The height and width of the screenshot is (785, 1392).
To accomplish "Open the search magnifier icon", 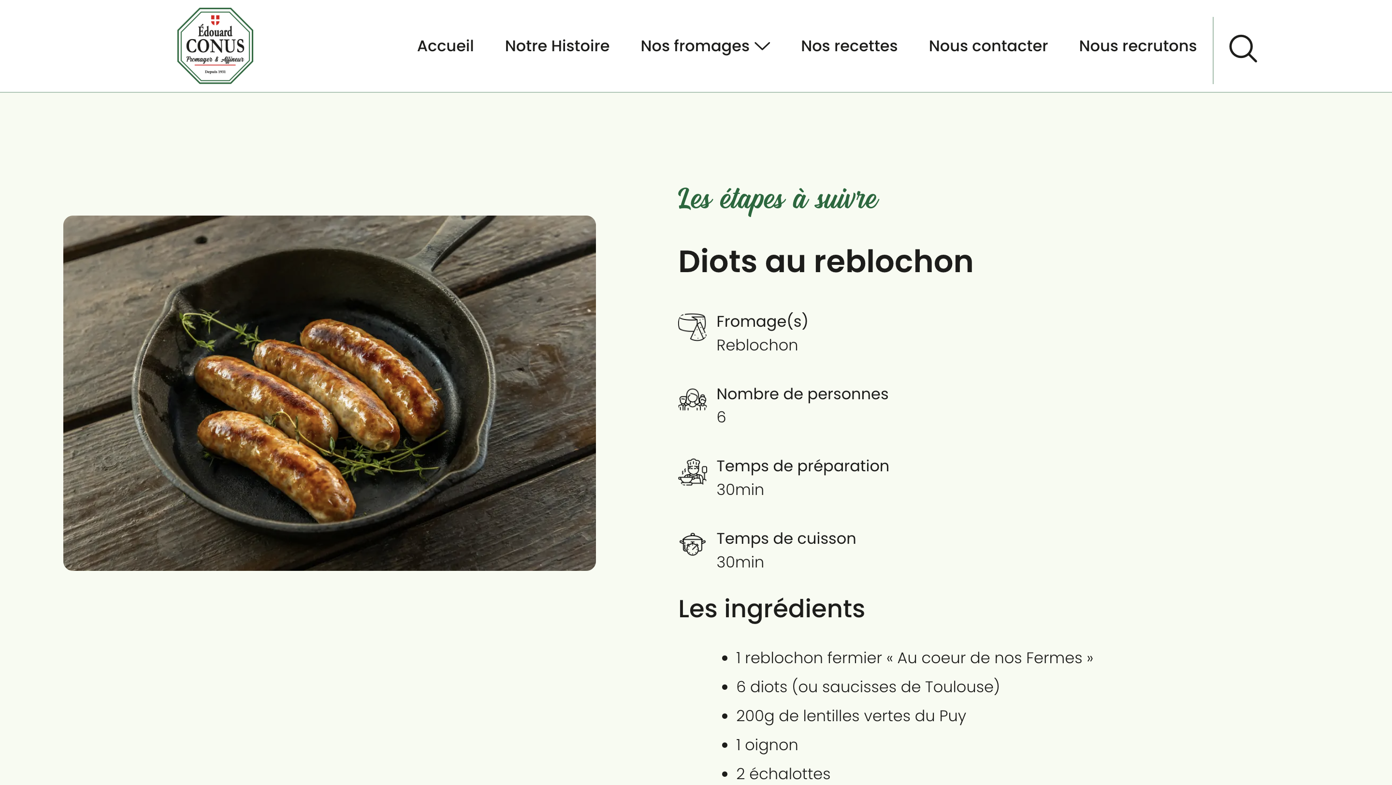I will [1243, 49].
